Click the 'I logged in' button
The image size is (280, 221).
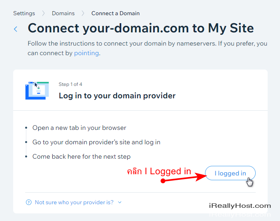click(x=230, y=173)
